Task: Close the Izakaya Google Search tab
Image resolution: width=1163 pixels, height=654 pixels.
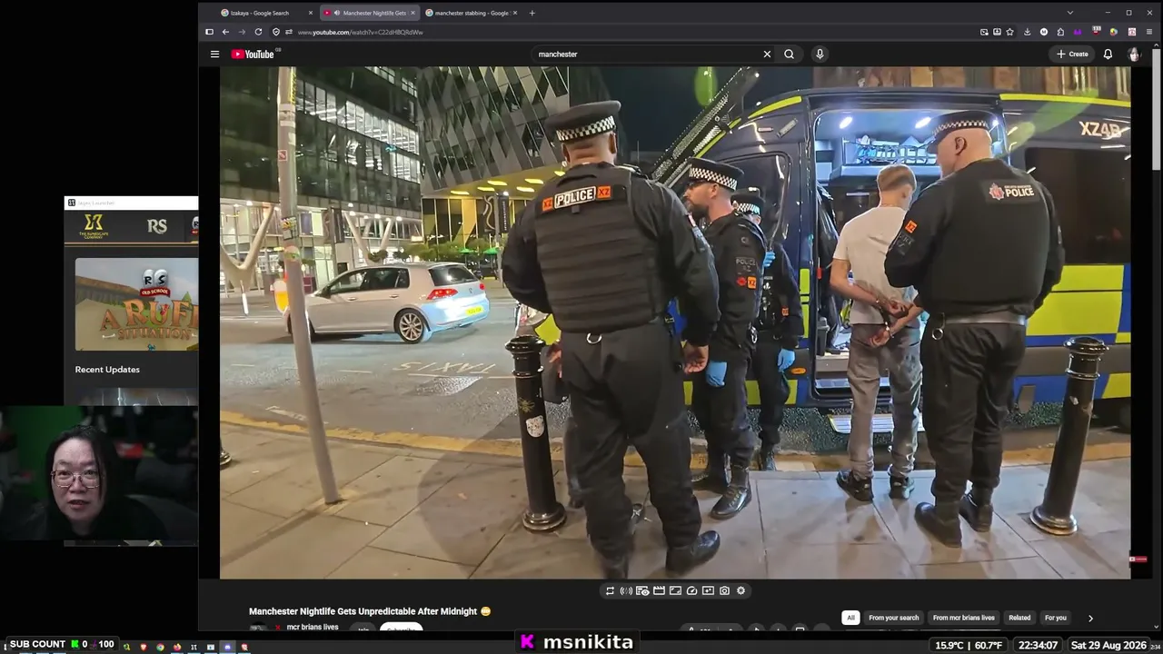Action: 310,13
